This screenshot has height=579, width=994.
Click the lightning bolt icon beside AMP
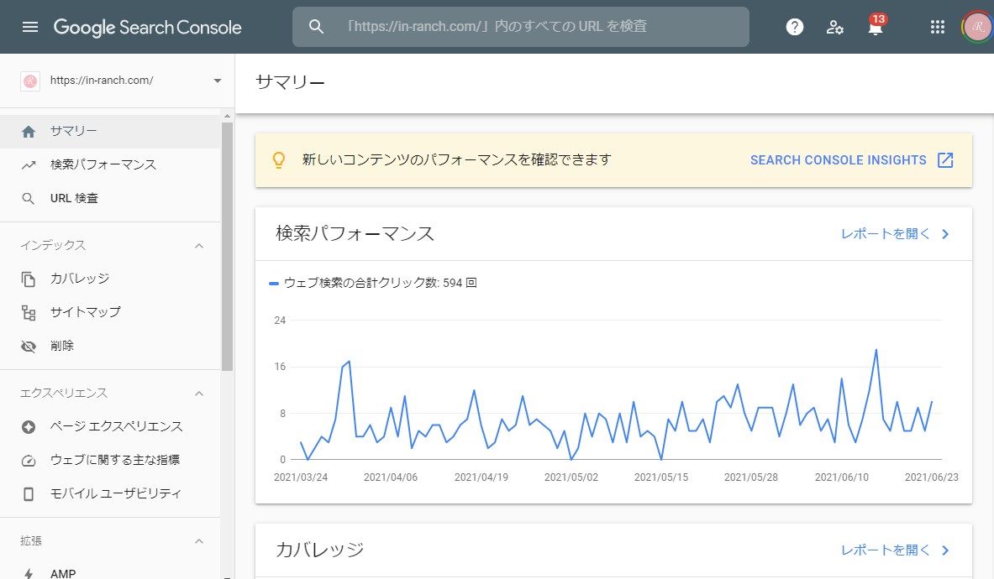click(29, 575)
